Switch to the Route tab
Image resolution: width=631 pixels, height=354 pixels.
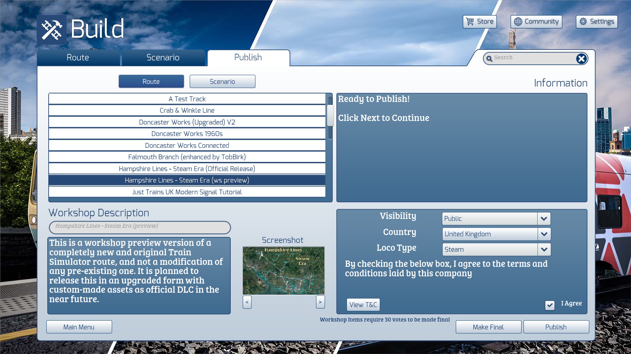click(78, 58)
